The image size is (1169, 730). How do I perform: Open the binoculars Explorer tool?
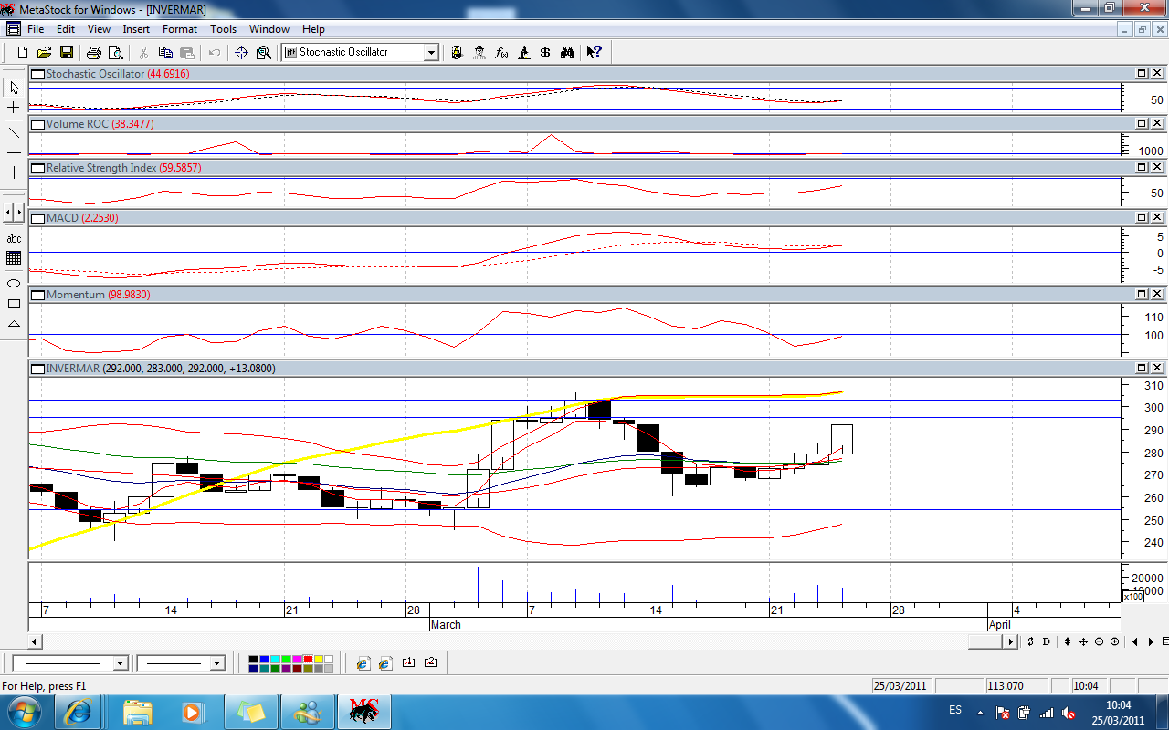pos(567,53)
